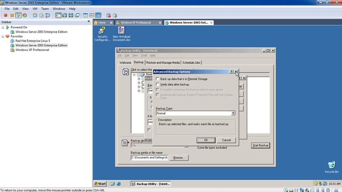Click the Unity mode toolbar icon
Viewport: 342px width, 192px height.
[77, 15]
